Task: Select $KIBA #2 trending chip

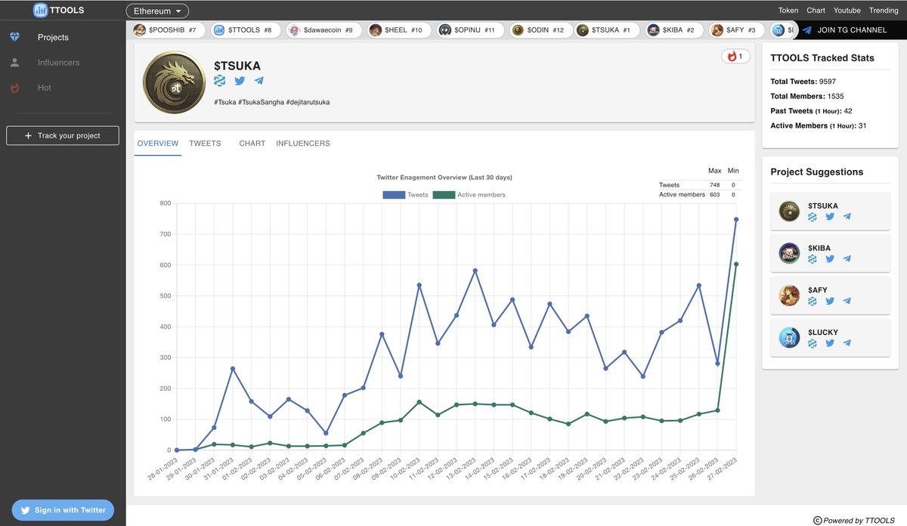Action: pyautogui.click(x=673, y=30)
